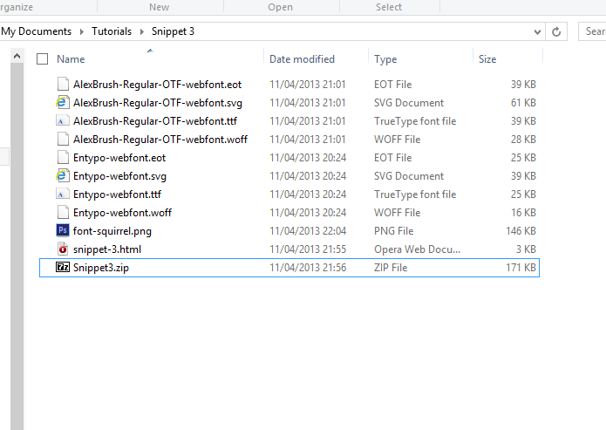The image size is (606, 430).
Task: Expand the arrow after My Documents in breadcrumb
Action: click(x=82, y=31)
